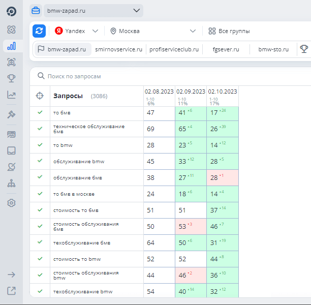Toggle checkmark for 'техобслуживание бмв' row
The height and width of the screenshot is (305, 311).
[40, 242]
